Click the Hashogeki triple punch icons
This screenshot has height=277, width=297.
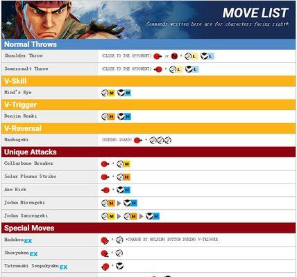(160, 140)
